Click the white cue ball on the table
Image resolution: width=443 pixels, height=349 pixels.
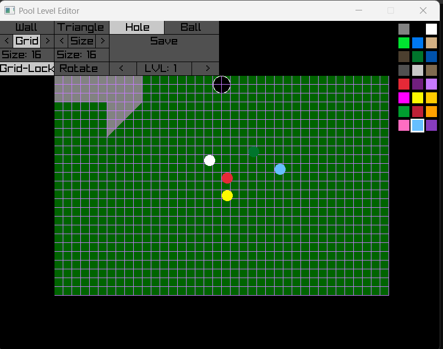click(210, 160)
